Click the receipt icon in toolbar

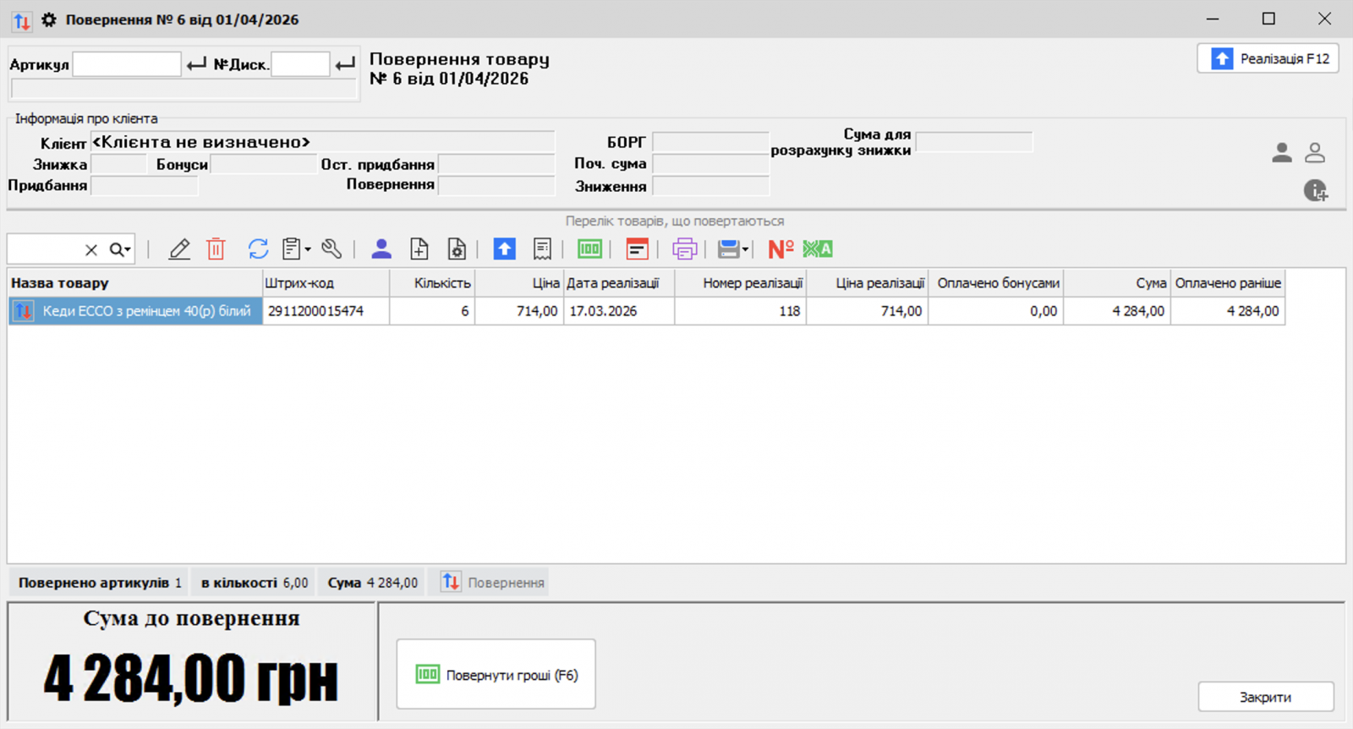(542, 249)
